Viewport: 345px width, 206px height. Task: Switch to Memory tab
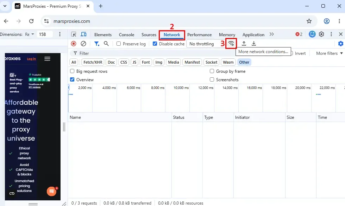click(227, 34)
